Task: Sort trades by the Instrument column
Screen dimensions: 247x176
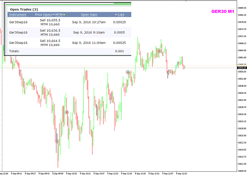Action: point(18,15)
